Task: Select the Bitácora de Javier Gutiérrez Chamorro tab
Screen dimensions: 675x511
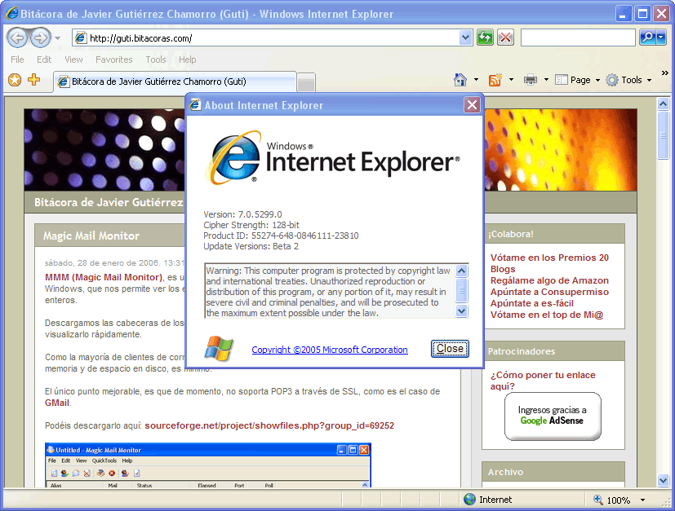Action: 175,81
